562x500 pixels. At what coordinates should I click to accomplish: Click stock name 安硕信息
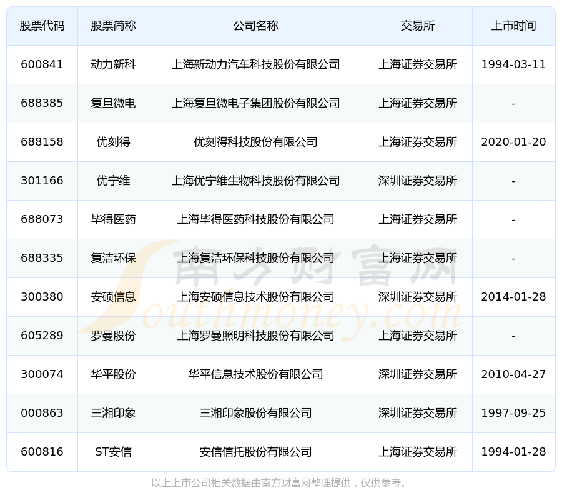tap(113, 297)
